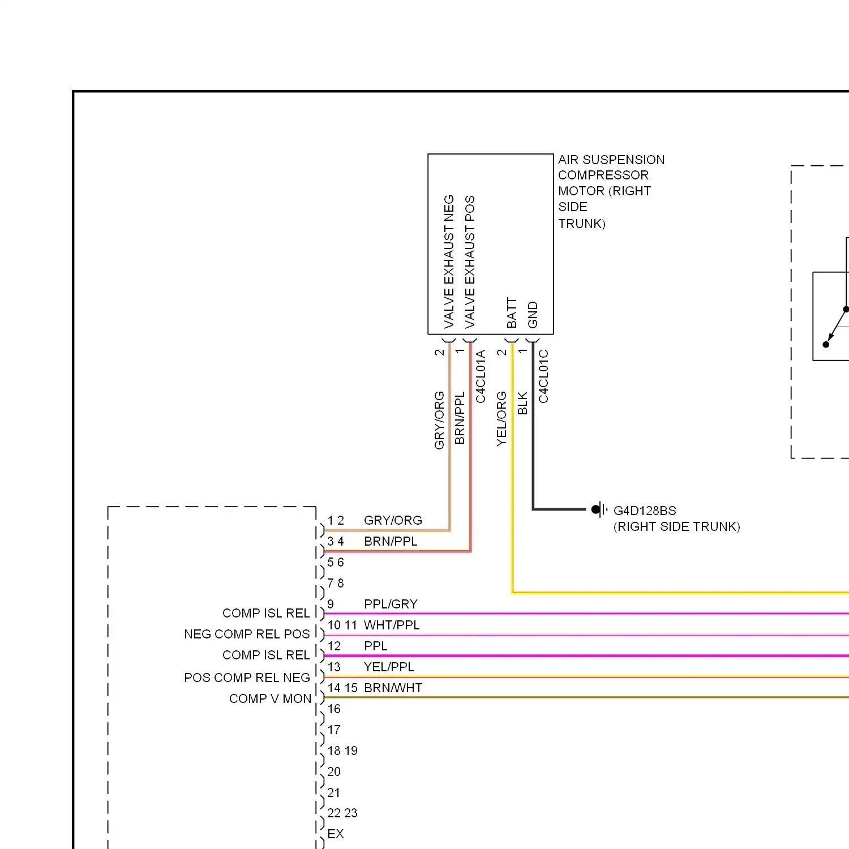The image size is (849, 849).
Task: Click the ground symbol beside G4D128BS
Action: pos(599,510)
